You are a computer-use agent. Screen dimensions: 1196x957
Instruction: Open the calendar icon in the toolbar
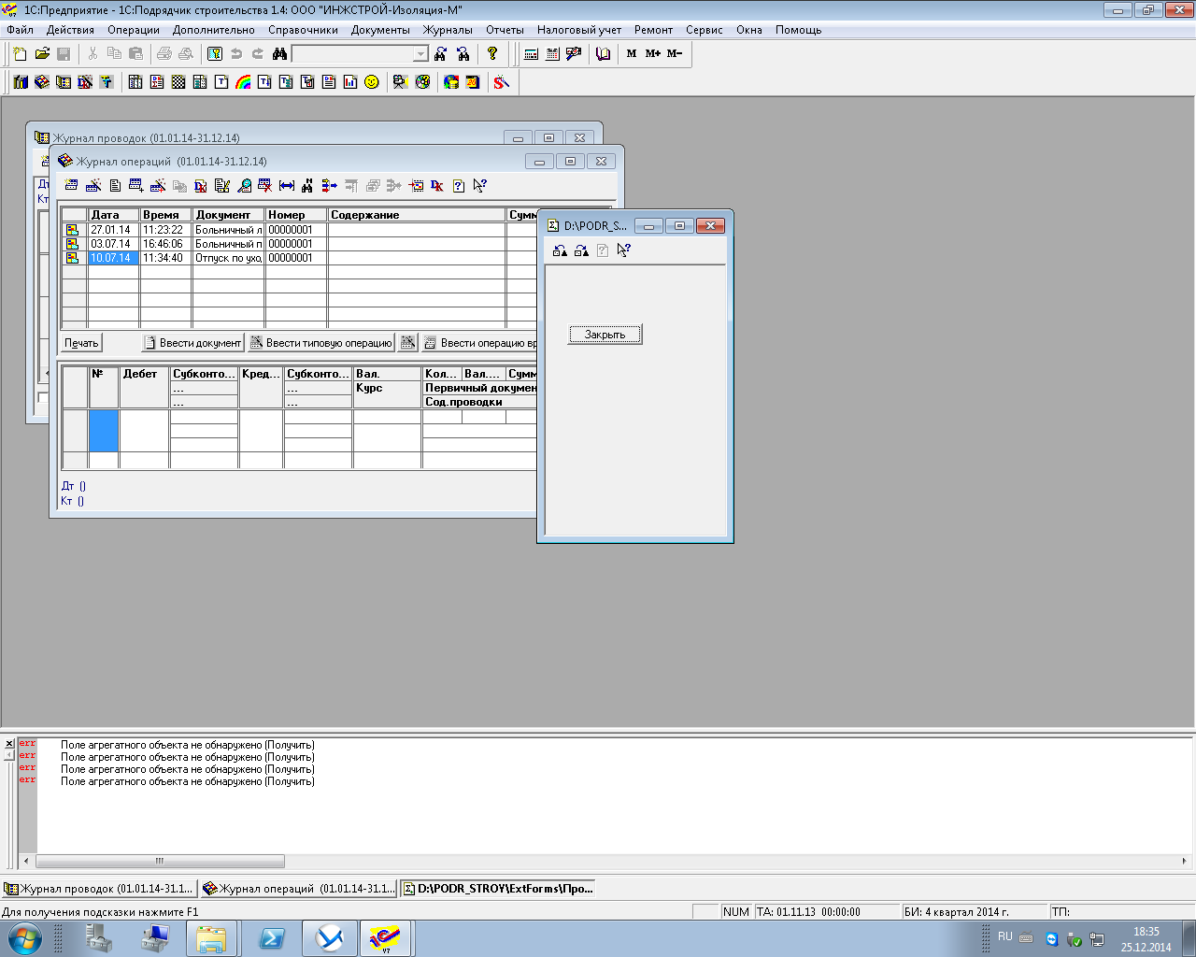pos(552,54)
